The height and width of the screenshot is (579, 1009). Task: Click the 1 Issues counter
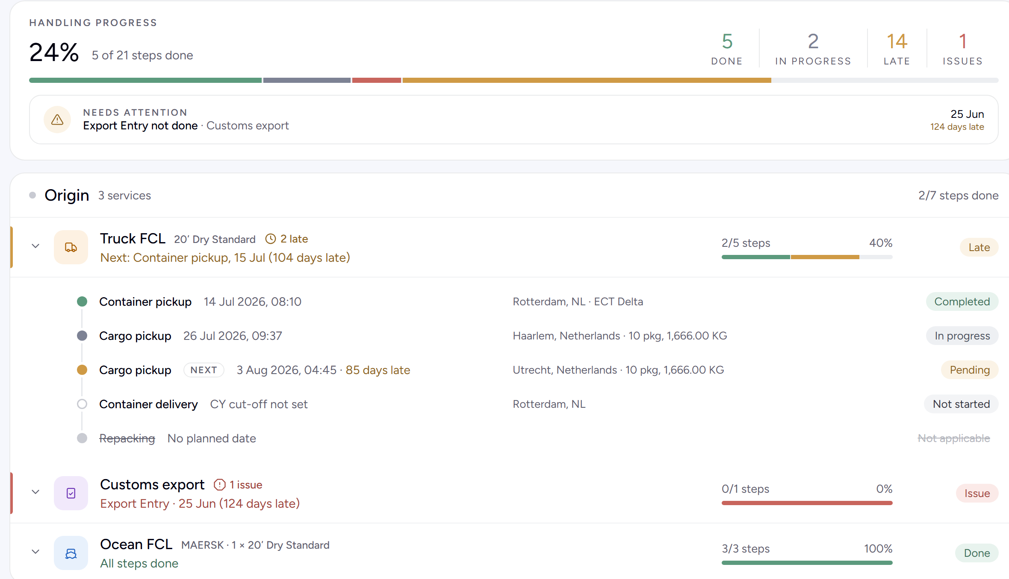click(x=963, y=49)
